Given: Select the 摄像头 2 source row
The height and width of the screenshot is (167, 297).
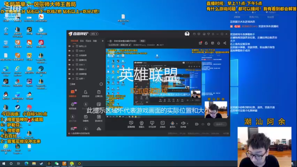Looking at the screenshot, I should click(x=86, y=69).
